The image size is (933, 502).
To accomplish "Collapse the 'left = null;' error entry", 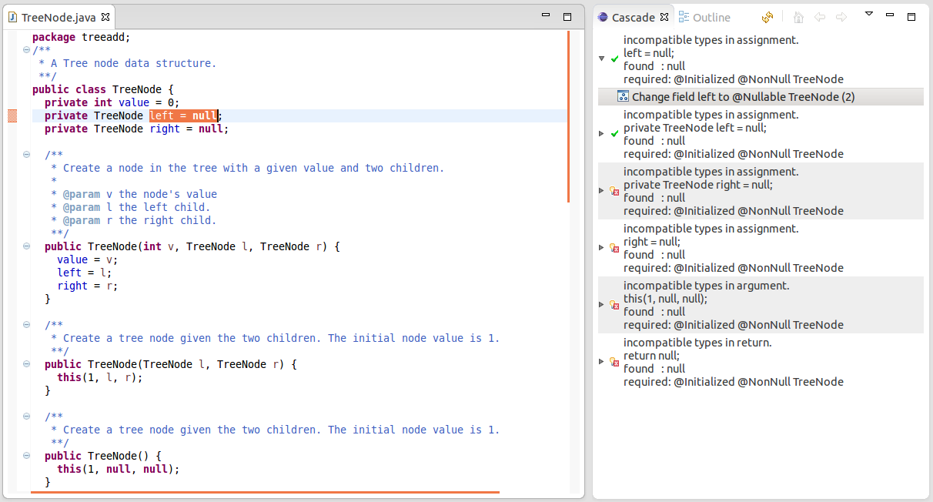I will pos(602,59).
